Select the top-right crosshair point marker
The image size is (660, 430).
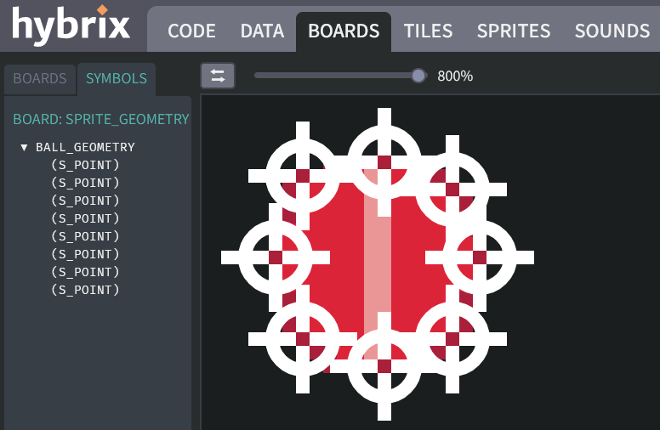point(452,190)
